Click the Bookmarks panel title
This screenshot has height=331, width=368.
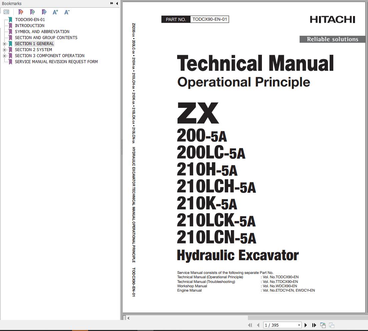12,4
